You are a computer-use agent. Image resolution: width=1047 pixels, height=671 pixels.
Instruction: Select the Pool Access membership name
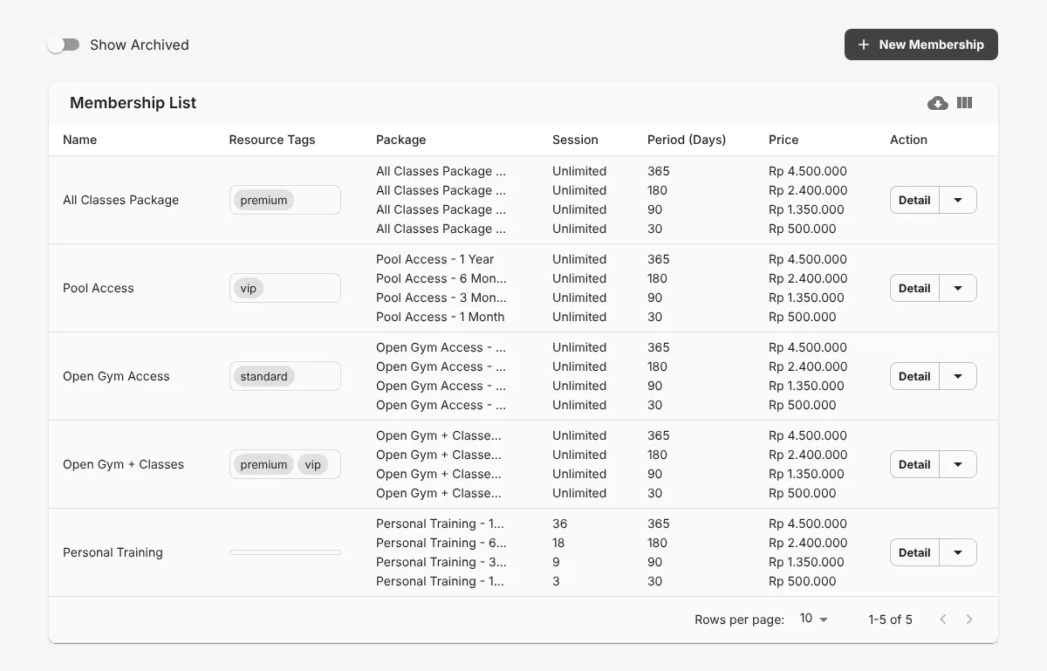click(99, 288)
